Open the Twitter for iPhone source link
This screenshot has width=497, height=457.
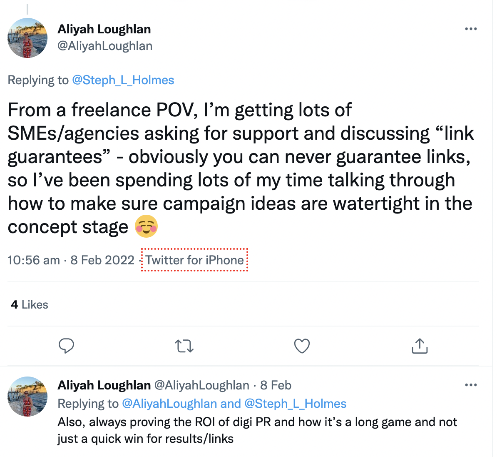[195, 260]
